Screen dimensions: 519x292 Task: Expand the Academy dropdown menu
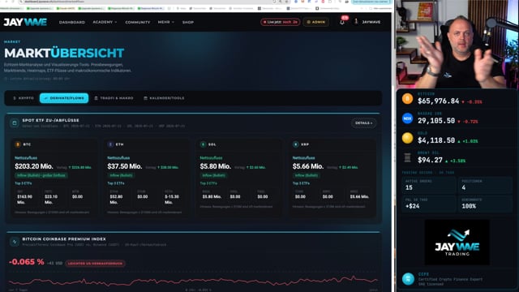pyautogui.click(x=105, y=22)
